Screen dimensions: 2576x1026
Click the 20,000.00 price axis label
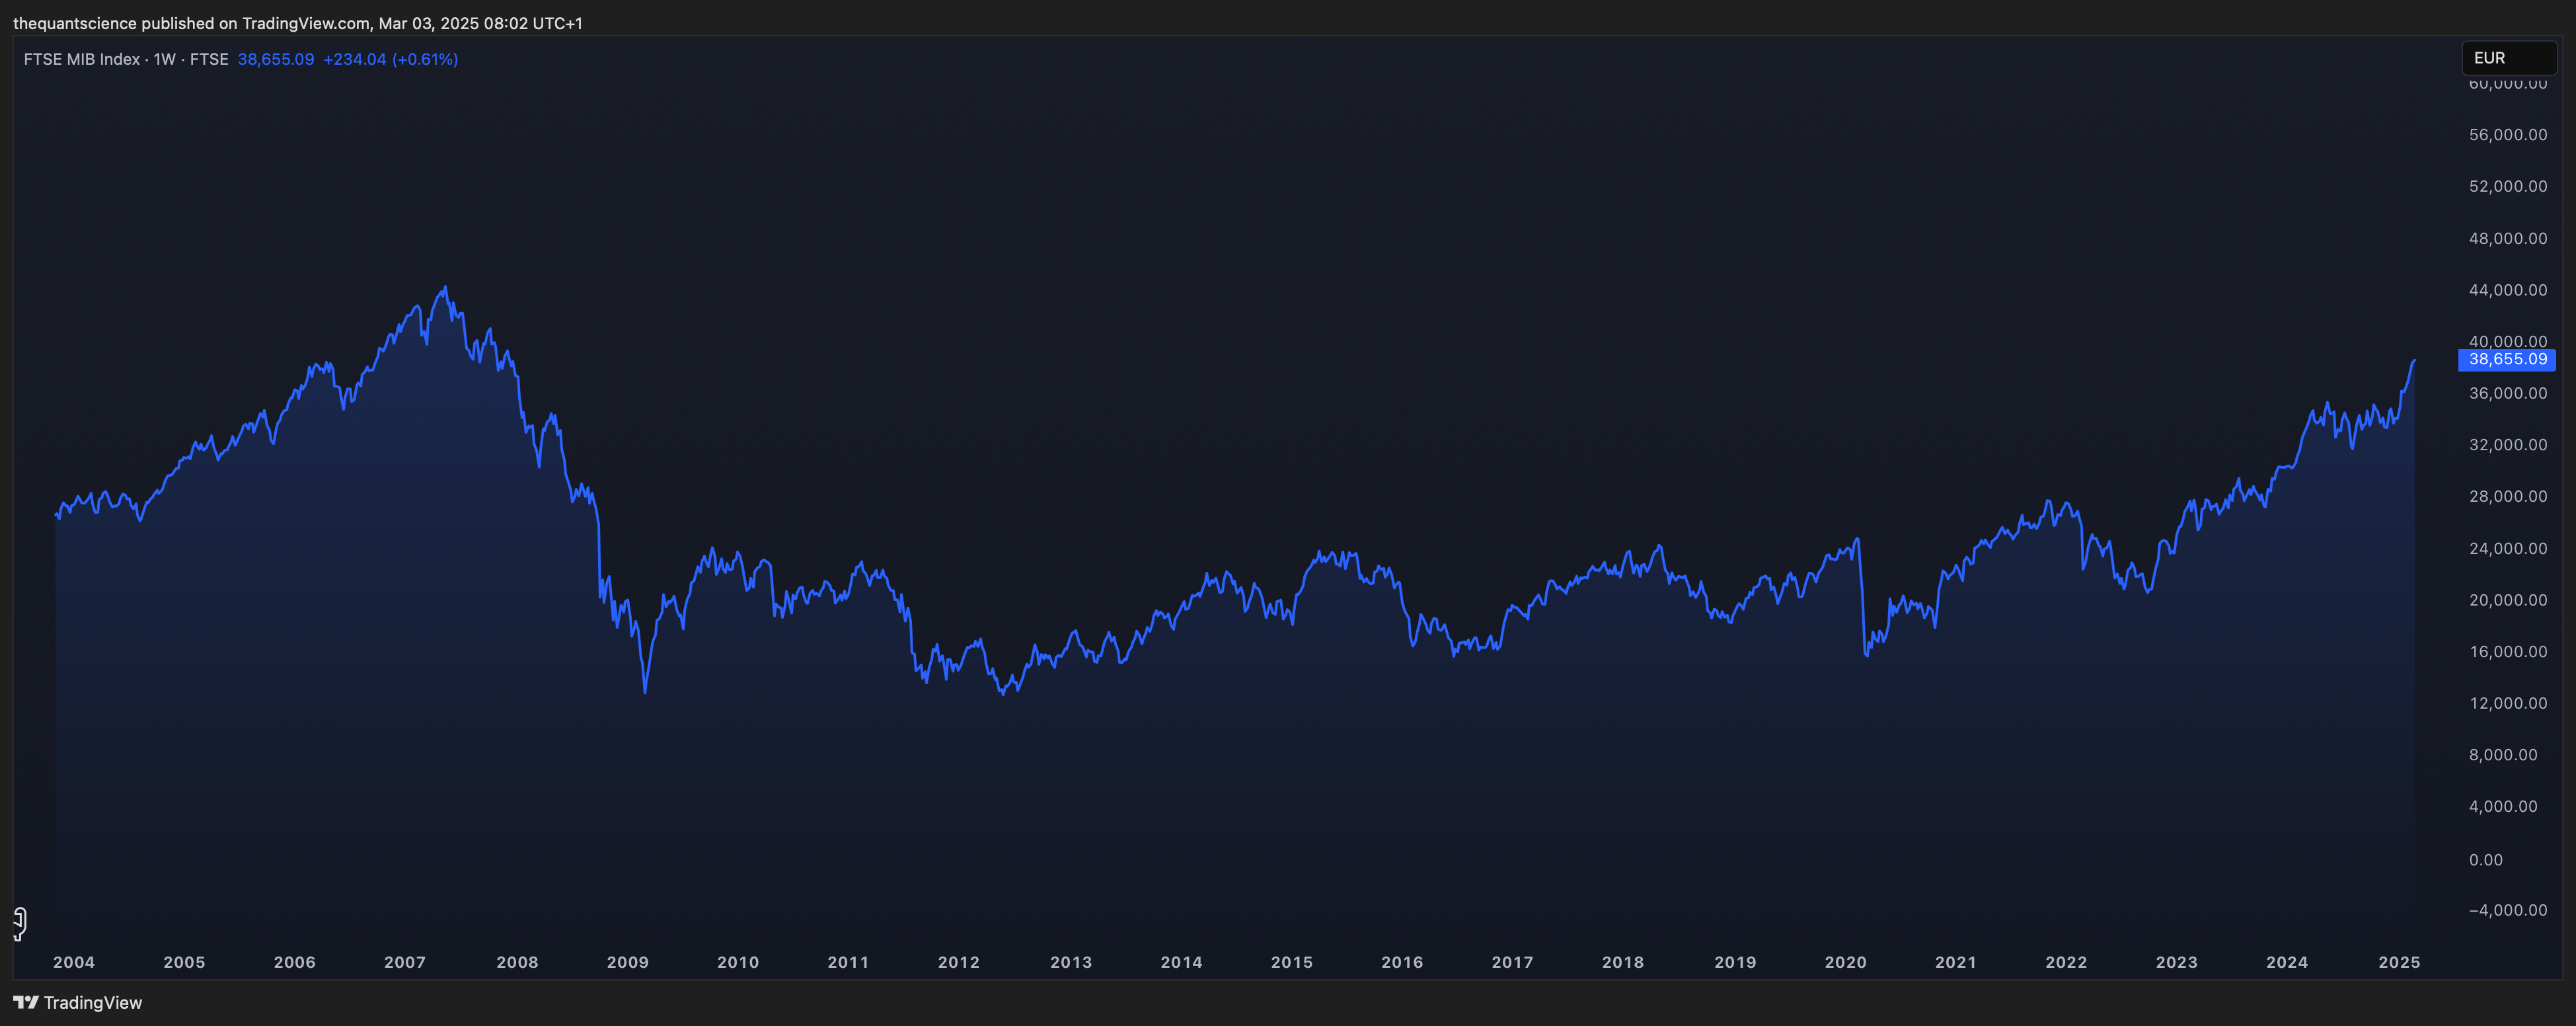pyautogui.click(x=2508, y=600)
